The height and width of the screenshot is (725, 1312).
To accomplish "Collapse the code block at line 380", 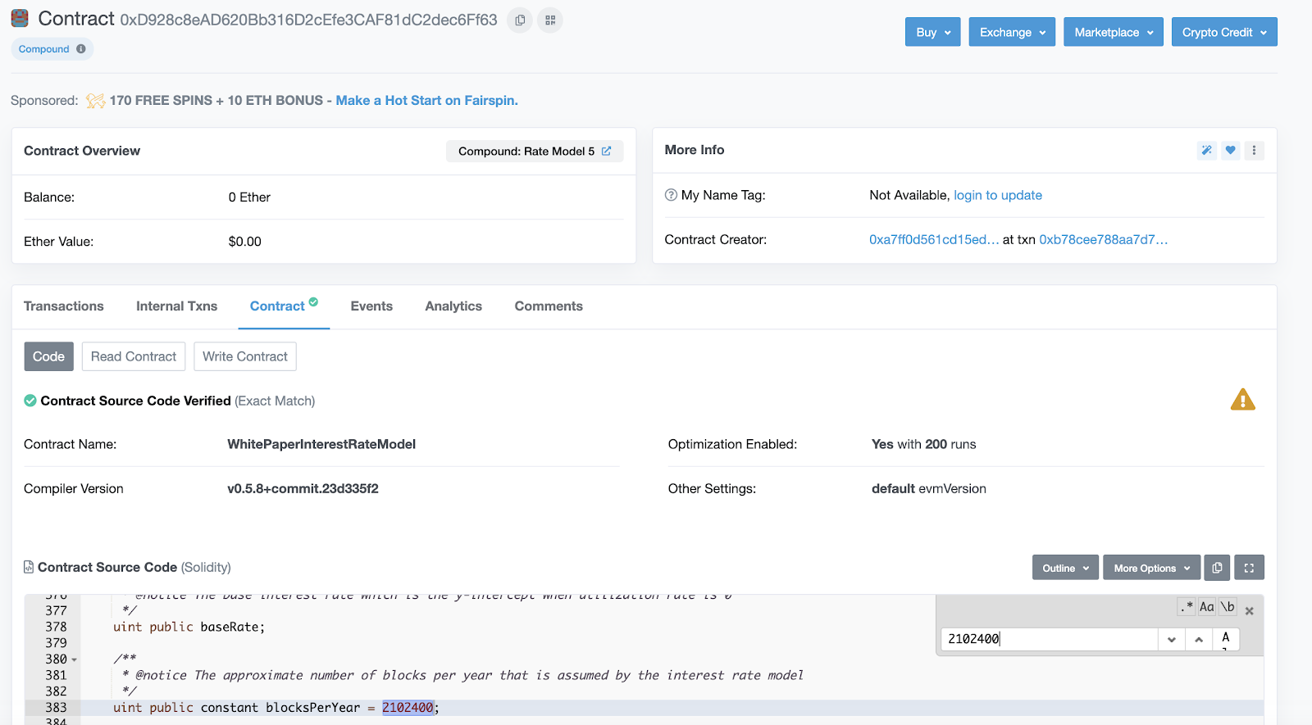I will (75, 659).
